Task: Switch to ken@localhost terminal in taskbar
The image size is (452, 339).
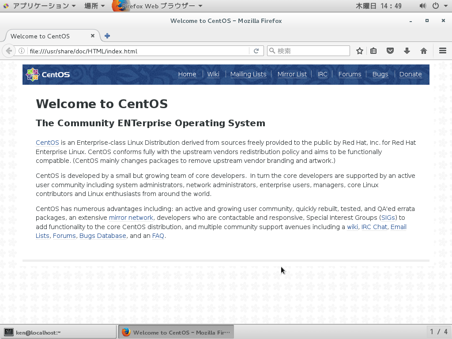Action: (58, 332)
